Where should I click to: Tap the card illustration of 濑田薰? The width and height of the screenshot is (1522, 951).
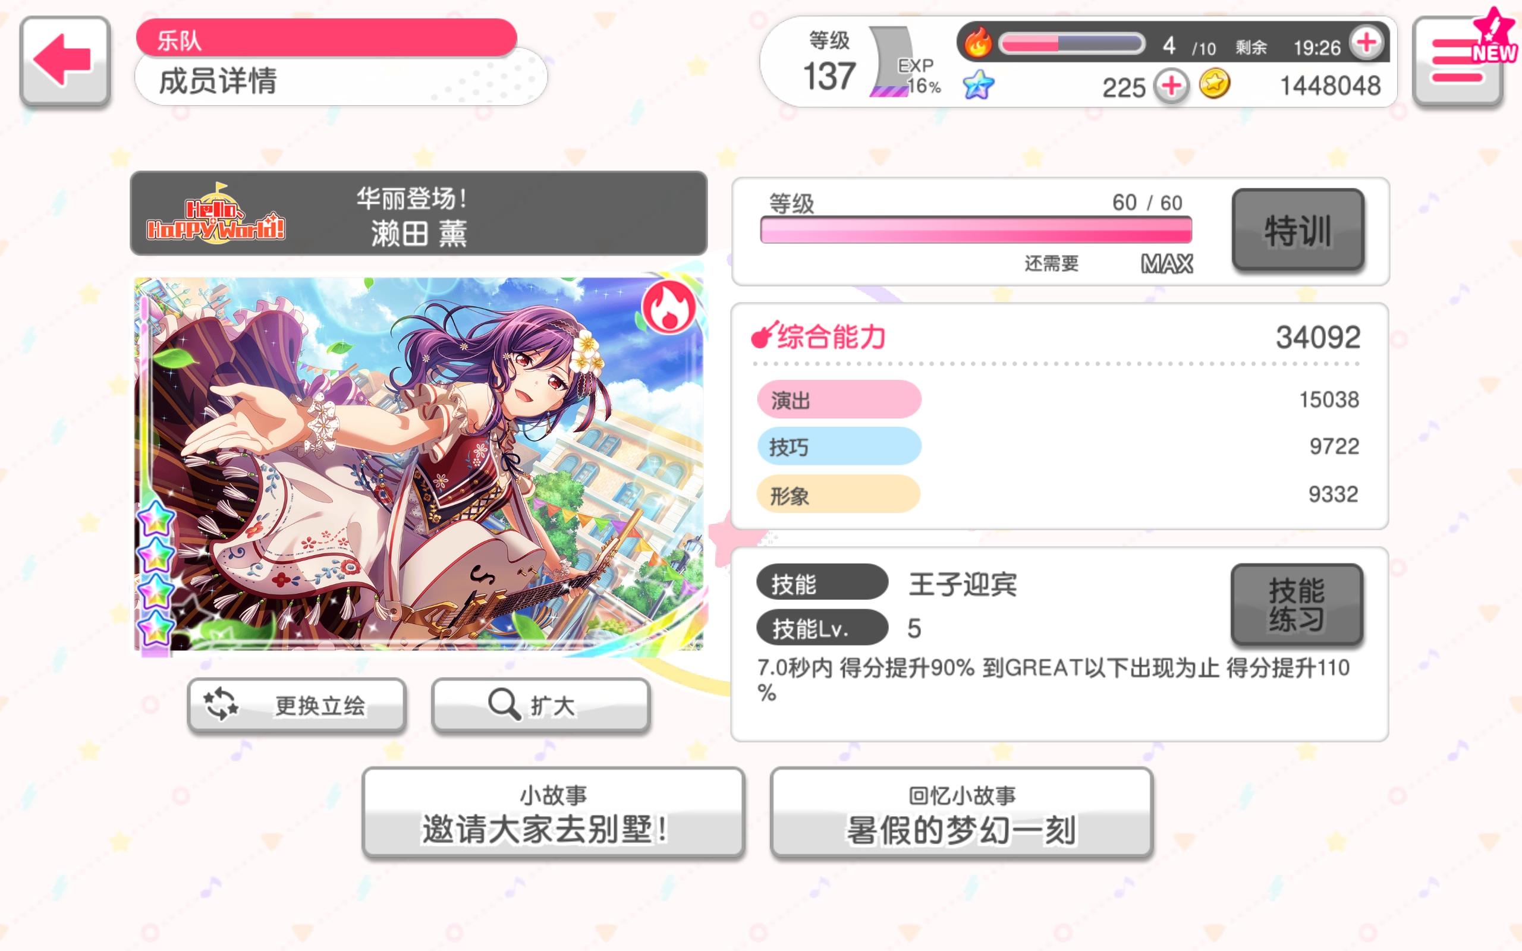418,464
